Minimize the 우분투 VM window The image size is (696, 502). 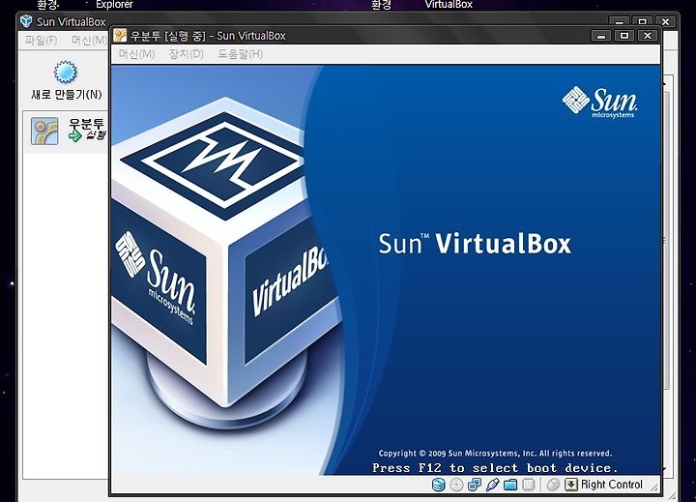click(x=601, y=36)
